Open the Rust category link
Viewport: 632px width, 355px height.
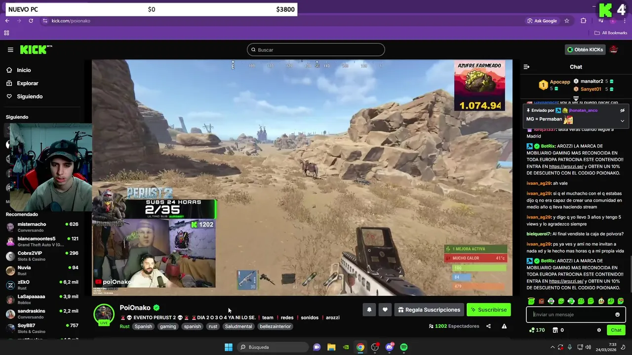pyautogui.click(x=124, y=326)
